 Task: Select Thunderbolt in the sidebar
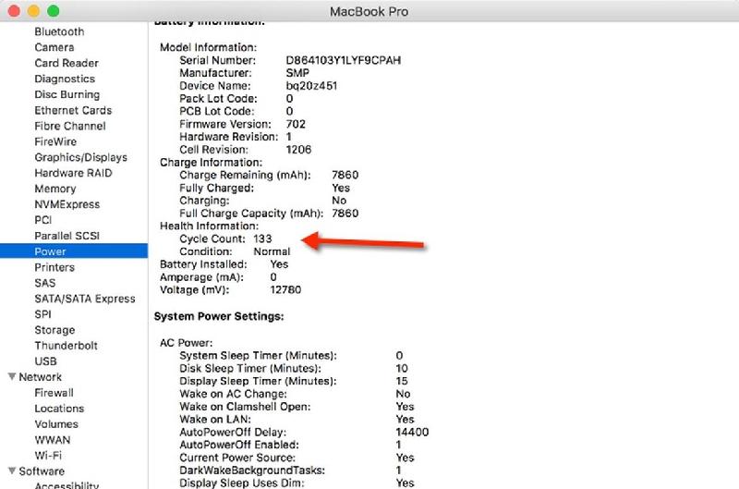pyautogui.click(x=66, y=346)
